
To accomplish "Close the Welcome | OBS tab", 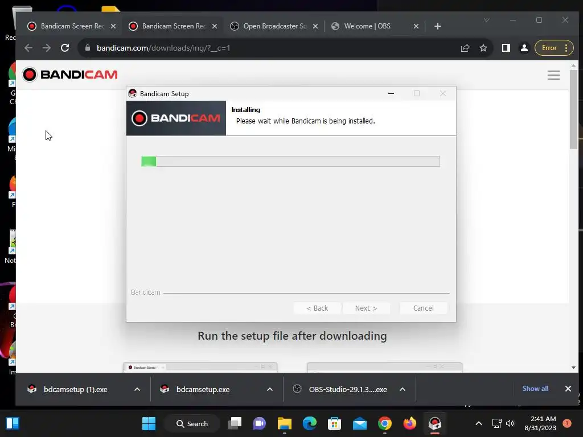I will [416, 26].
